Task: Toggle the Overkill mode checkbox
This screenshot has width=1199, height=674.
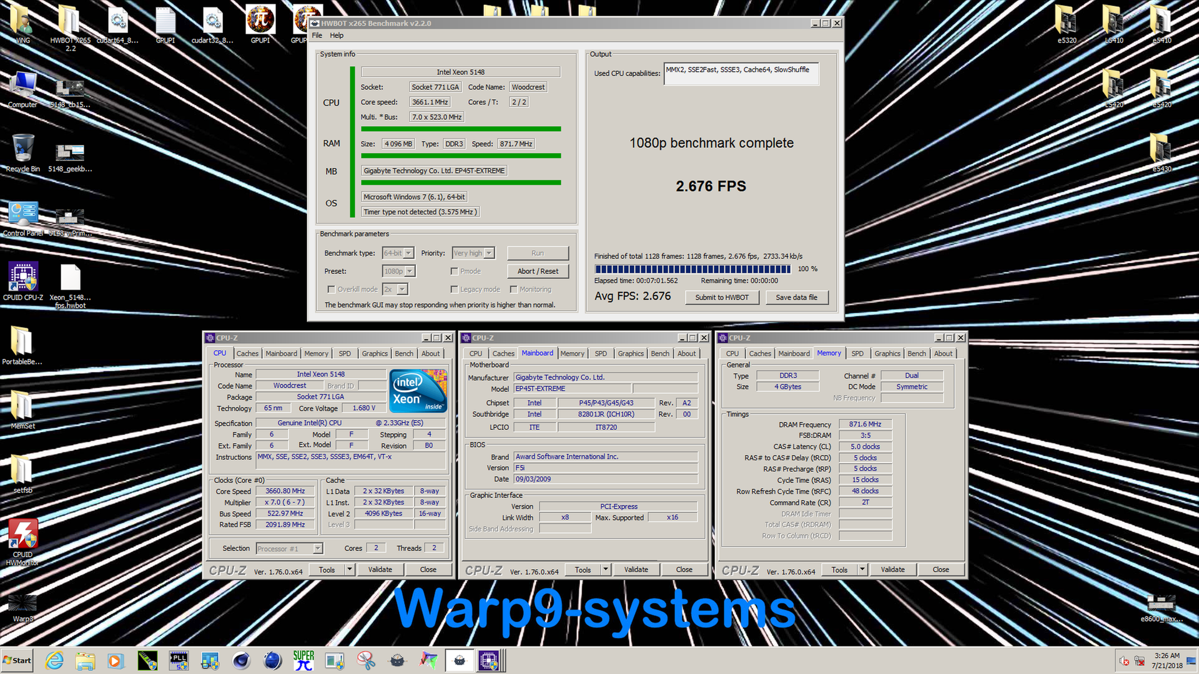Action: pyautogui.click(x=332, y=290)
